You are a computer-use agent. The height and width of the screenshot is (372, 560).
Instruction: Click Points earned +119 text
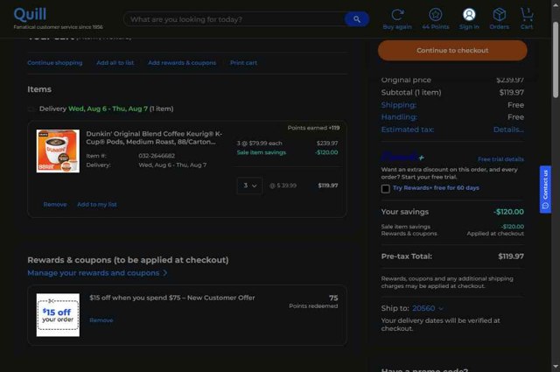(x=313, y=128)
